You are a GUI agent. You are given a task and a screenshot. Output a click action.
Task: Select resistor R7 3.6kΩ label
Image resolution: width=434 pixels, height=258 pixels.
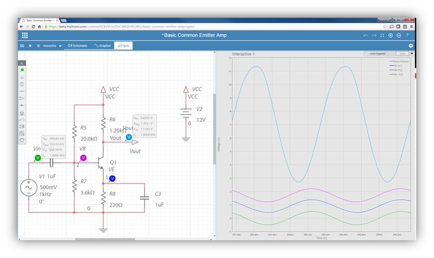tap(87, 192)
